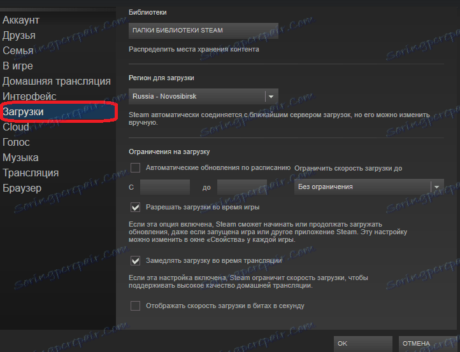This screenshot has width=460, height=352.
Task: Click the ПАПКИ БИБЛИОТЕКИ STEAM button
Action: (203, 31)
